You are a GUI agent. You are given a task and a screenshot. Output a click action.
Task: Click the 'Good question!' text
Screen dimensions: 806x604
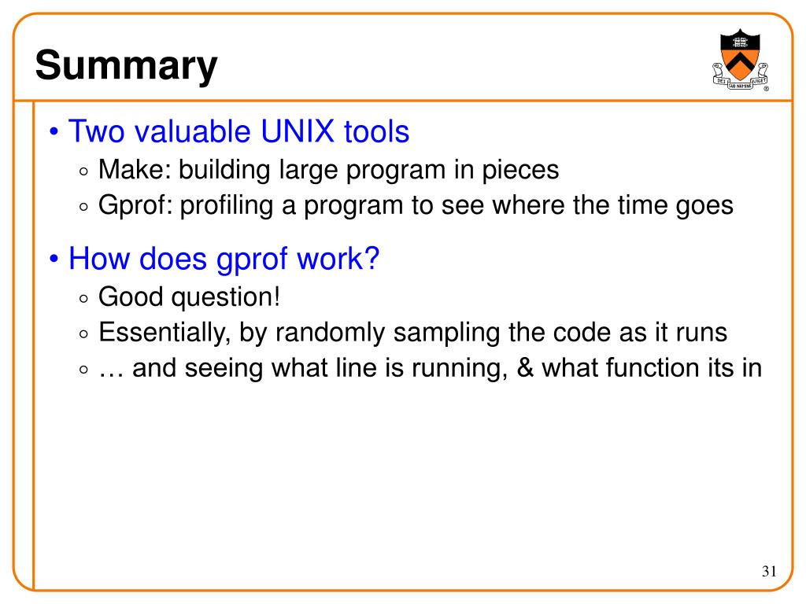click(x=189, y=296)
